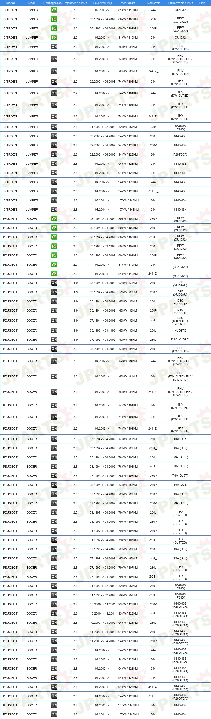This screenshot has width=211, height=719.
Task: Click ON icon in Peugeot DJY (XUD9A) row
Action: (x=54, y=340)
